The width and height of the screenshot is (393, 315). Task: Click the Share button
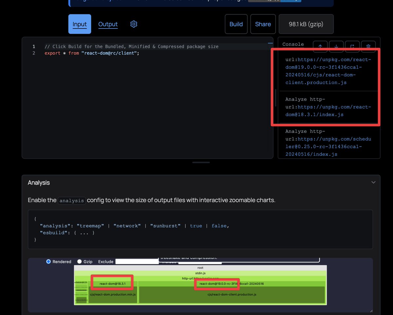pos(263,24)
